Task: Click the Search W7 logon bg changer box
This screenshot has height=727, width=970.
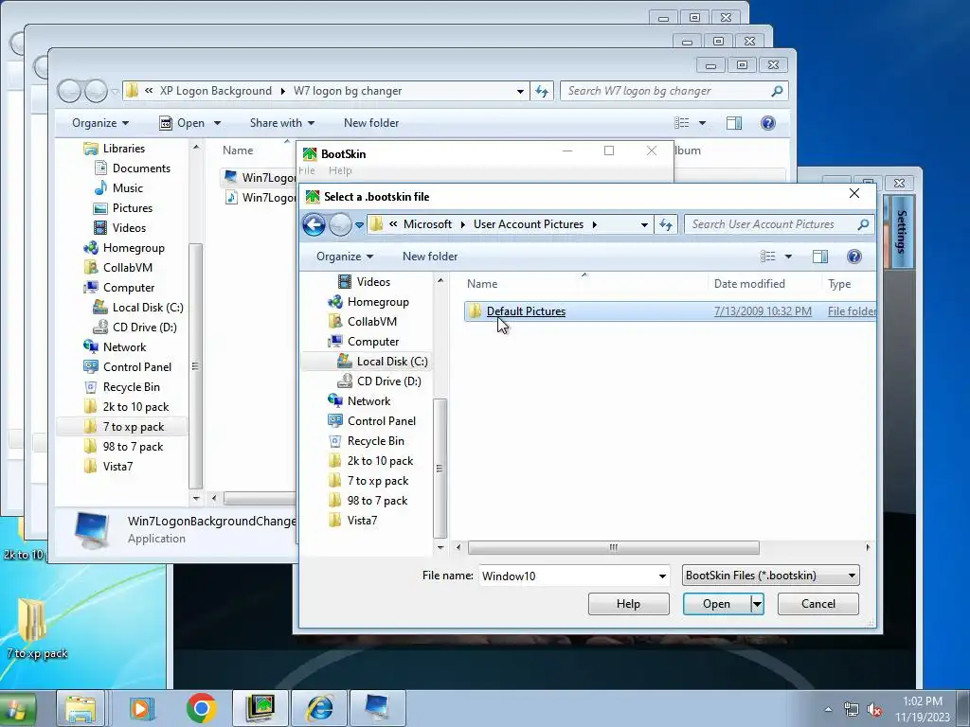Action: tap(674, 91)
